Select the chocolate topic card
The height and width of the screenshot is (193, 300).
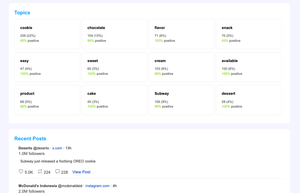pos(114,34)
